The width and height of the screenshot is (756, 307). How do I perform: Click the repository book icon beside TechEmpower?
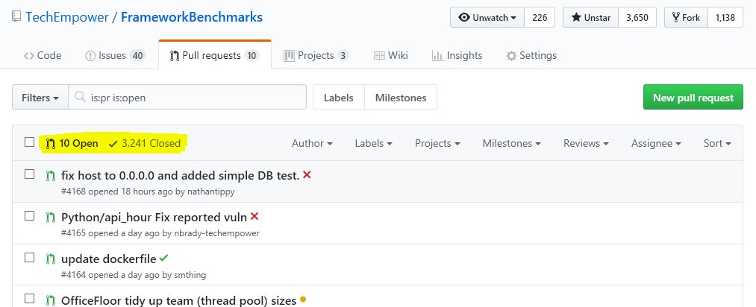(16, 17)
